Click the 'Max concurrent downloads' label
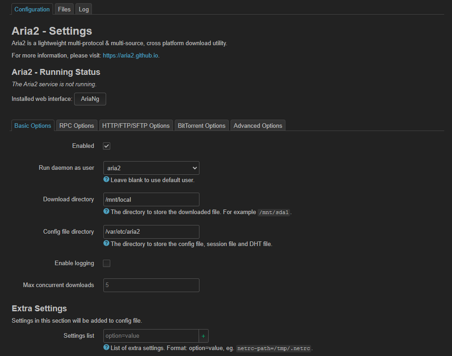The width and height of the screenshot is (452, 356). (x=59, y=285)
